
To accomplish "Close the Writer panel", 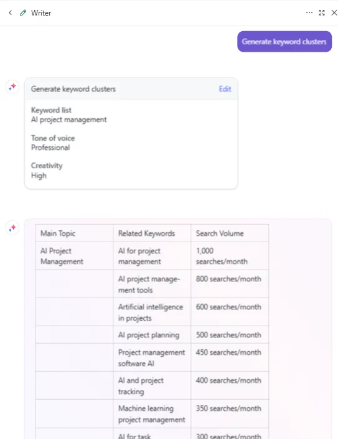I will (334, 12).
